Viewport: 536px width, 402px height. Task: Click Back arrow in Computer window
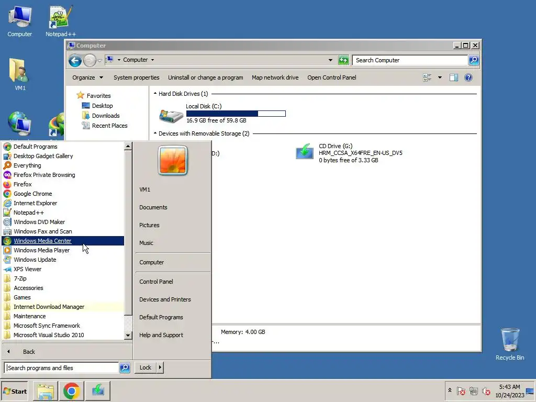coord(75,61)
